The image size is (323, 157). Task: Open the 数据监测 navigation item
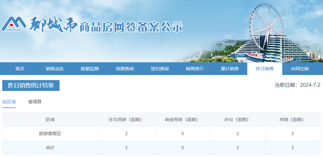[x=90, y=69]
